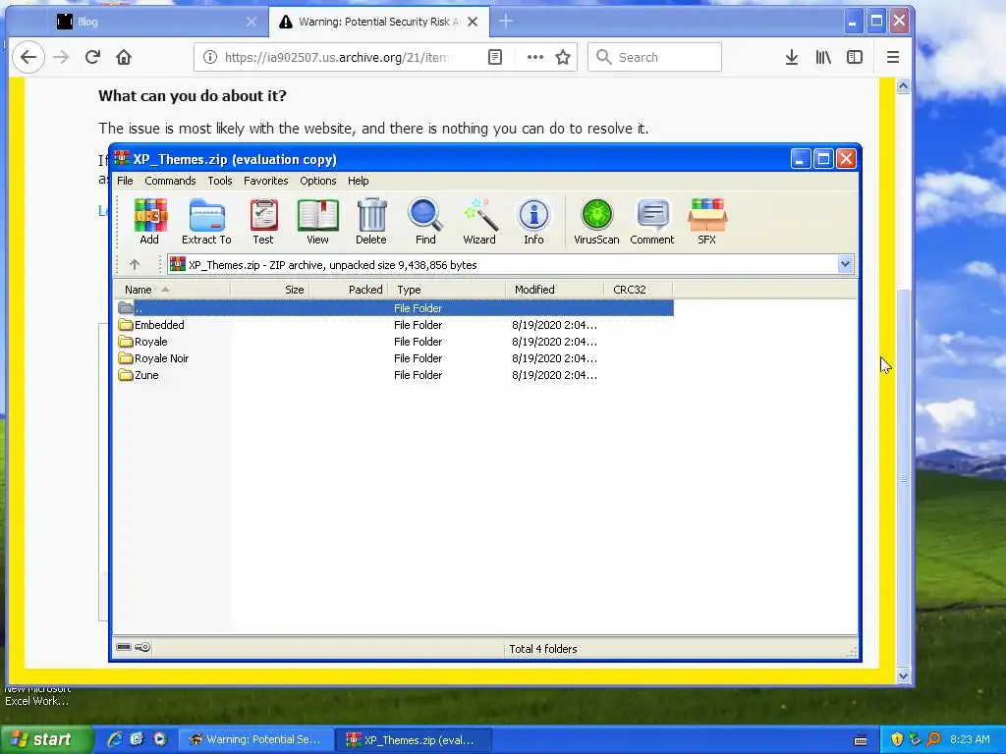Sort by the CRC32 column
Screen dimensions: 1006x754
pos(638,290)
